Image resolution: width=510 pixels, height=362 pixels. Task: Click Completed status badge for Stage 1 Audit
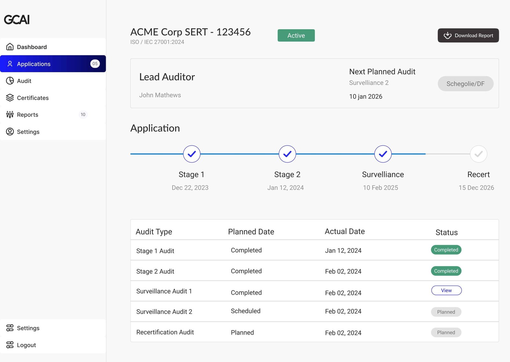click(446, 250)
